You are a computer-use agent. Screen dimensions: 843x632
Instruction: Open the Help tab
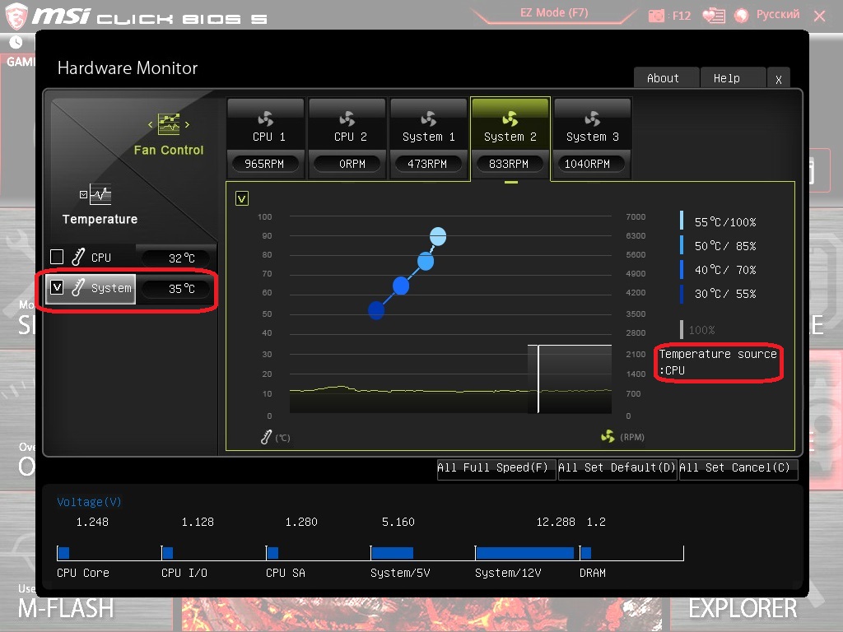(x=733, y=78)
